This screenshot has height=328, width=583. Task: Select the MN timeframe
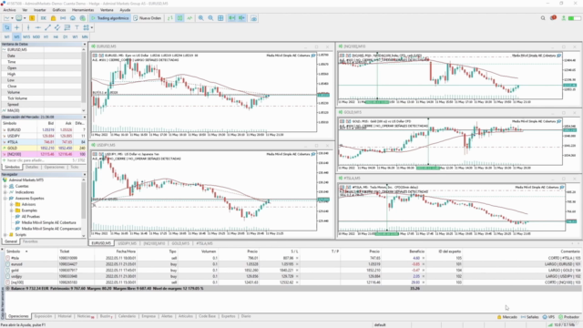click(x=85, y=36)
